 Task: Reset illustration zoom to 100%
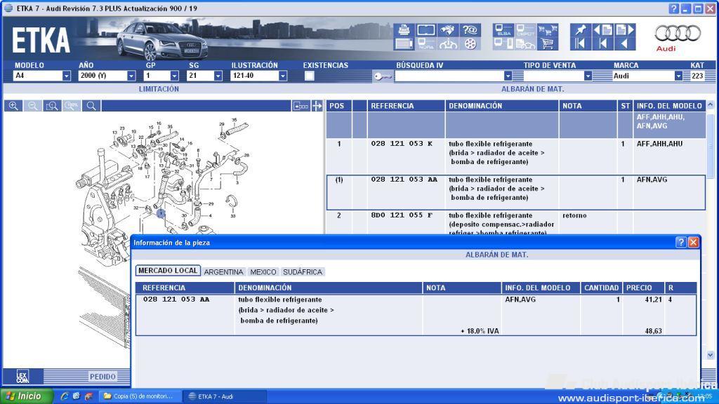[x=72, y=106]
